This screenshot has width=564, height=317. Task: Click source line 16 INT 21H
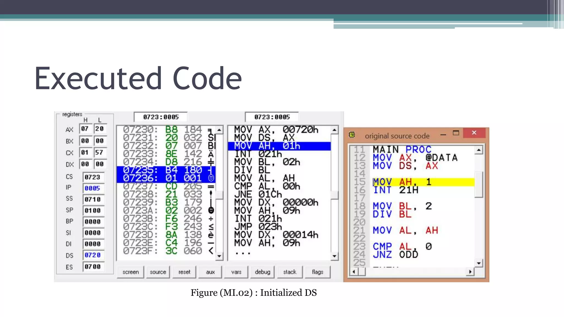tap(395, 190)
